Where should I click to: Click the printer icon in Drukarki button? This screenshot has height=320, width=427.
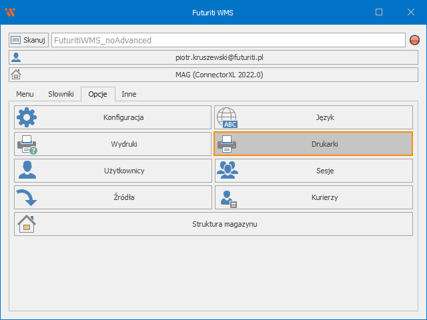coord(227,144)
